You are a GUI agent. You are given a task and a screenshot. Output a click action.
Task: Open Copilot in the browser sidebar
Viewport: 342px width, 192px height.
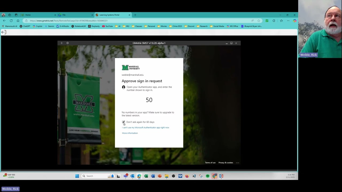295,21
